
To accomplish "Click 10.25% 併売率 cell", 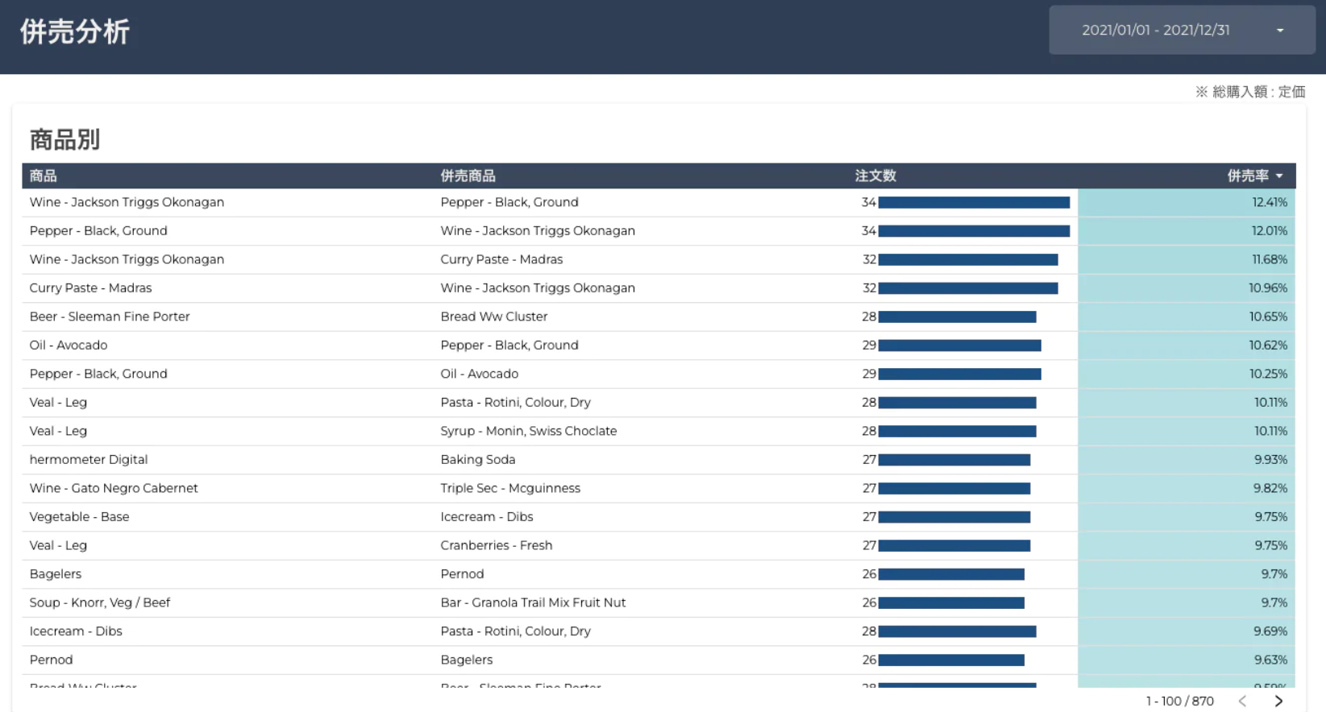I will click(x=1187, y=374).
